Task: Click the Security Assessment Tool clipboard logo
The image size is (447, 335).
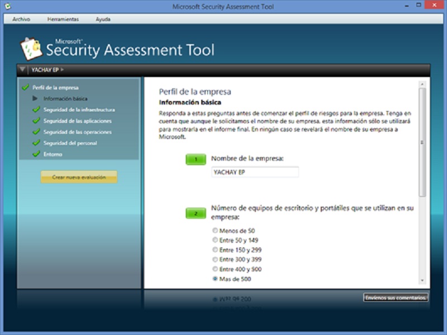Action: coord(31,49)
